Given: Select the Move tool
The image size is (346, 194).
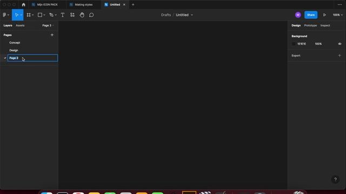Looking at the screenshot, I should click(16, 15).
